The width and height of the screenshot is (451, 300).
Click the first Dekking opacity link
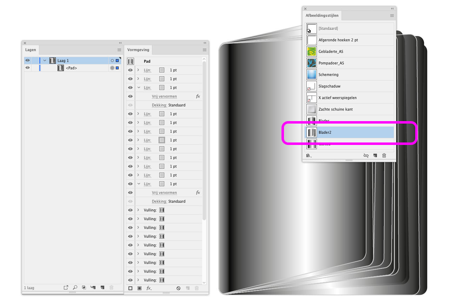coord(159,105)
